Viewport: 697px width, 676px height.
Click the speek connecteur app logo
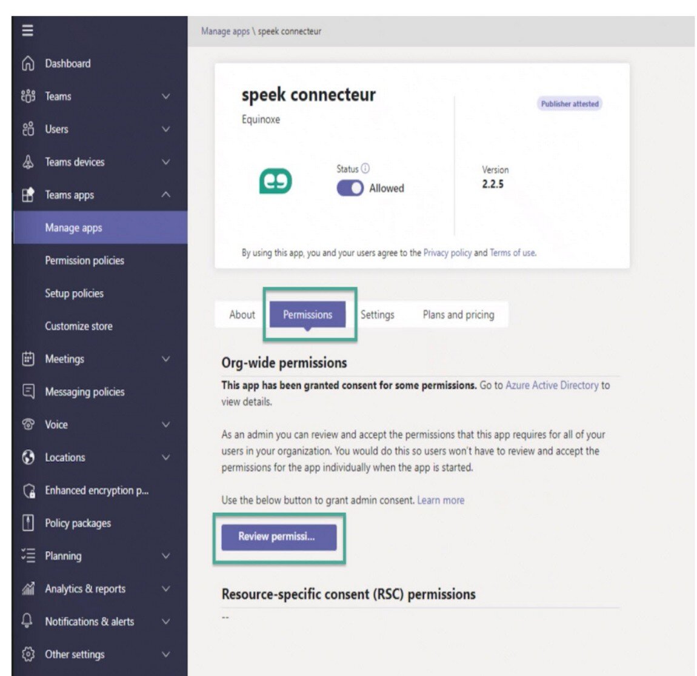point(276,181)
